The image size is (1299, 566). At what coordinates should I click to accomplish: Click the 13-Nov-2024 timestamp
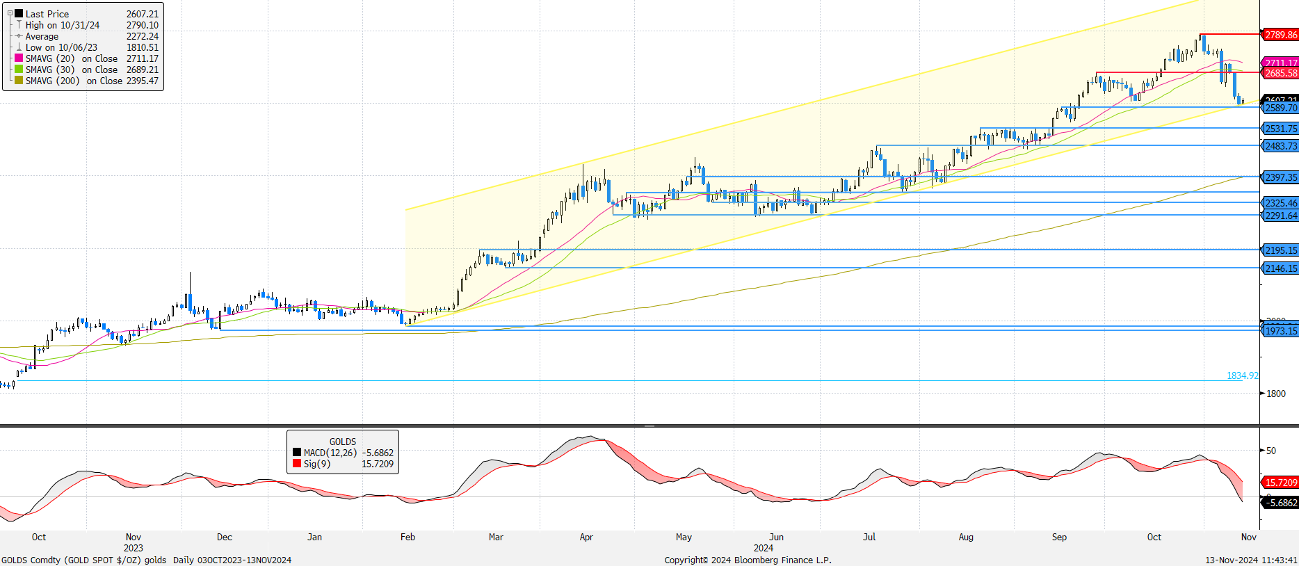tap(1251, 560)
